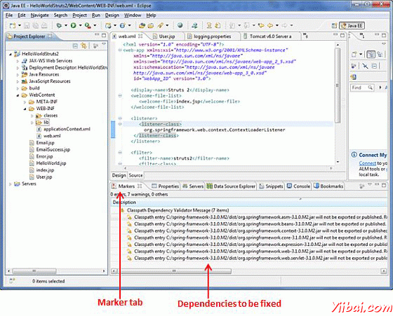Viewport: 393px width, 316px height.
Task: Click Link with Editor icon in Project Explorer
Action: (x=84, y=46)
